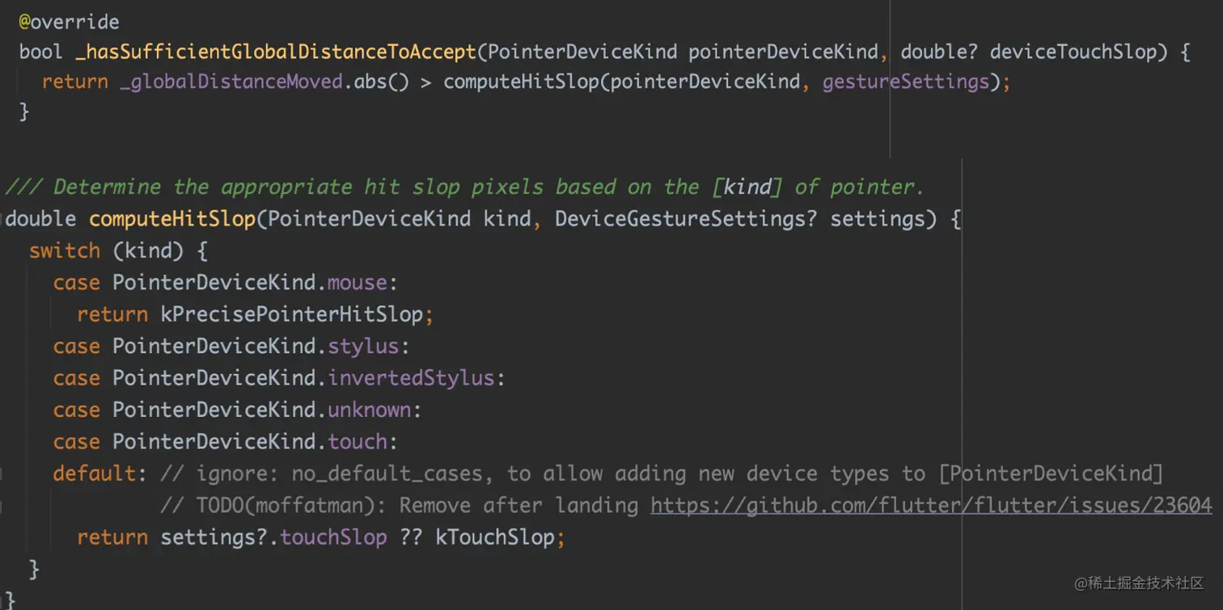Click the _globalDistanceMoved variable

(x=231, y=82)
